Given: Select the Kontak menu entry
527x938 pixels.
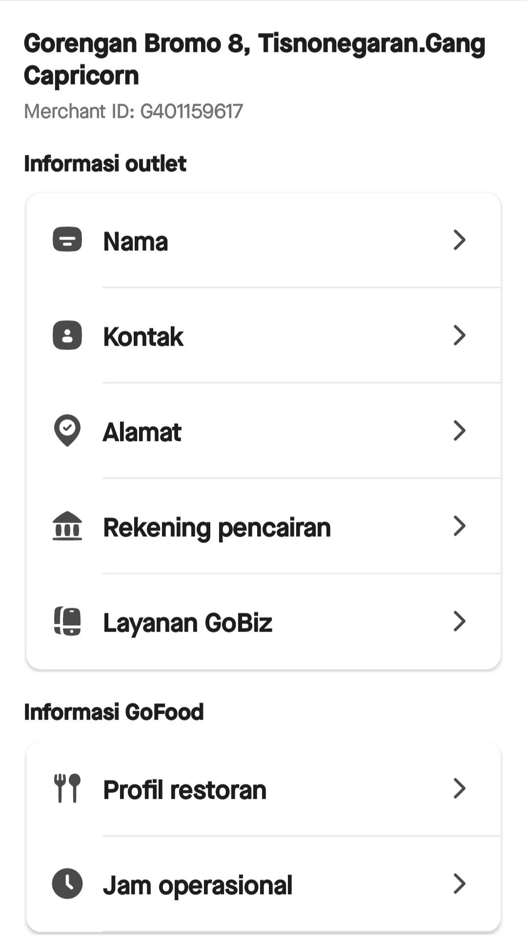Looking at the screenshot, I should [143, 337].
